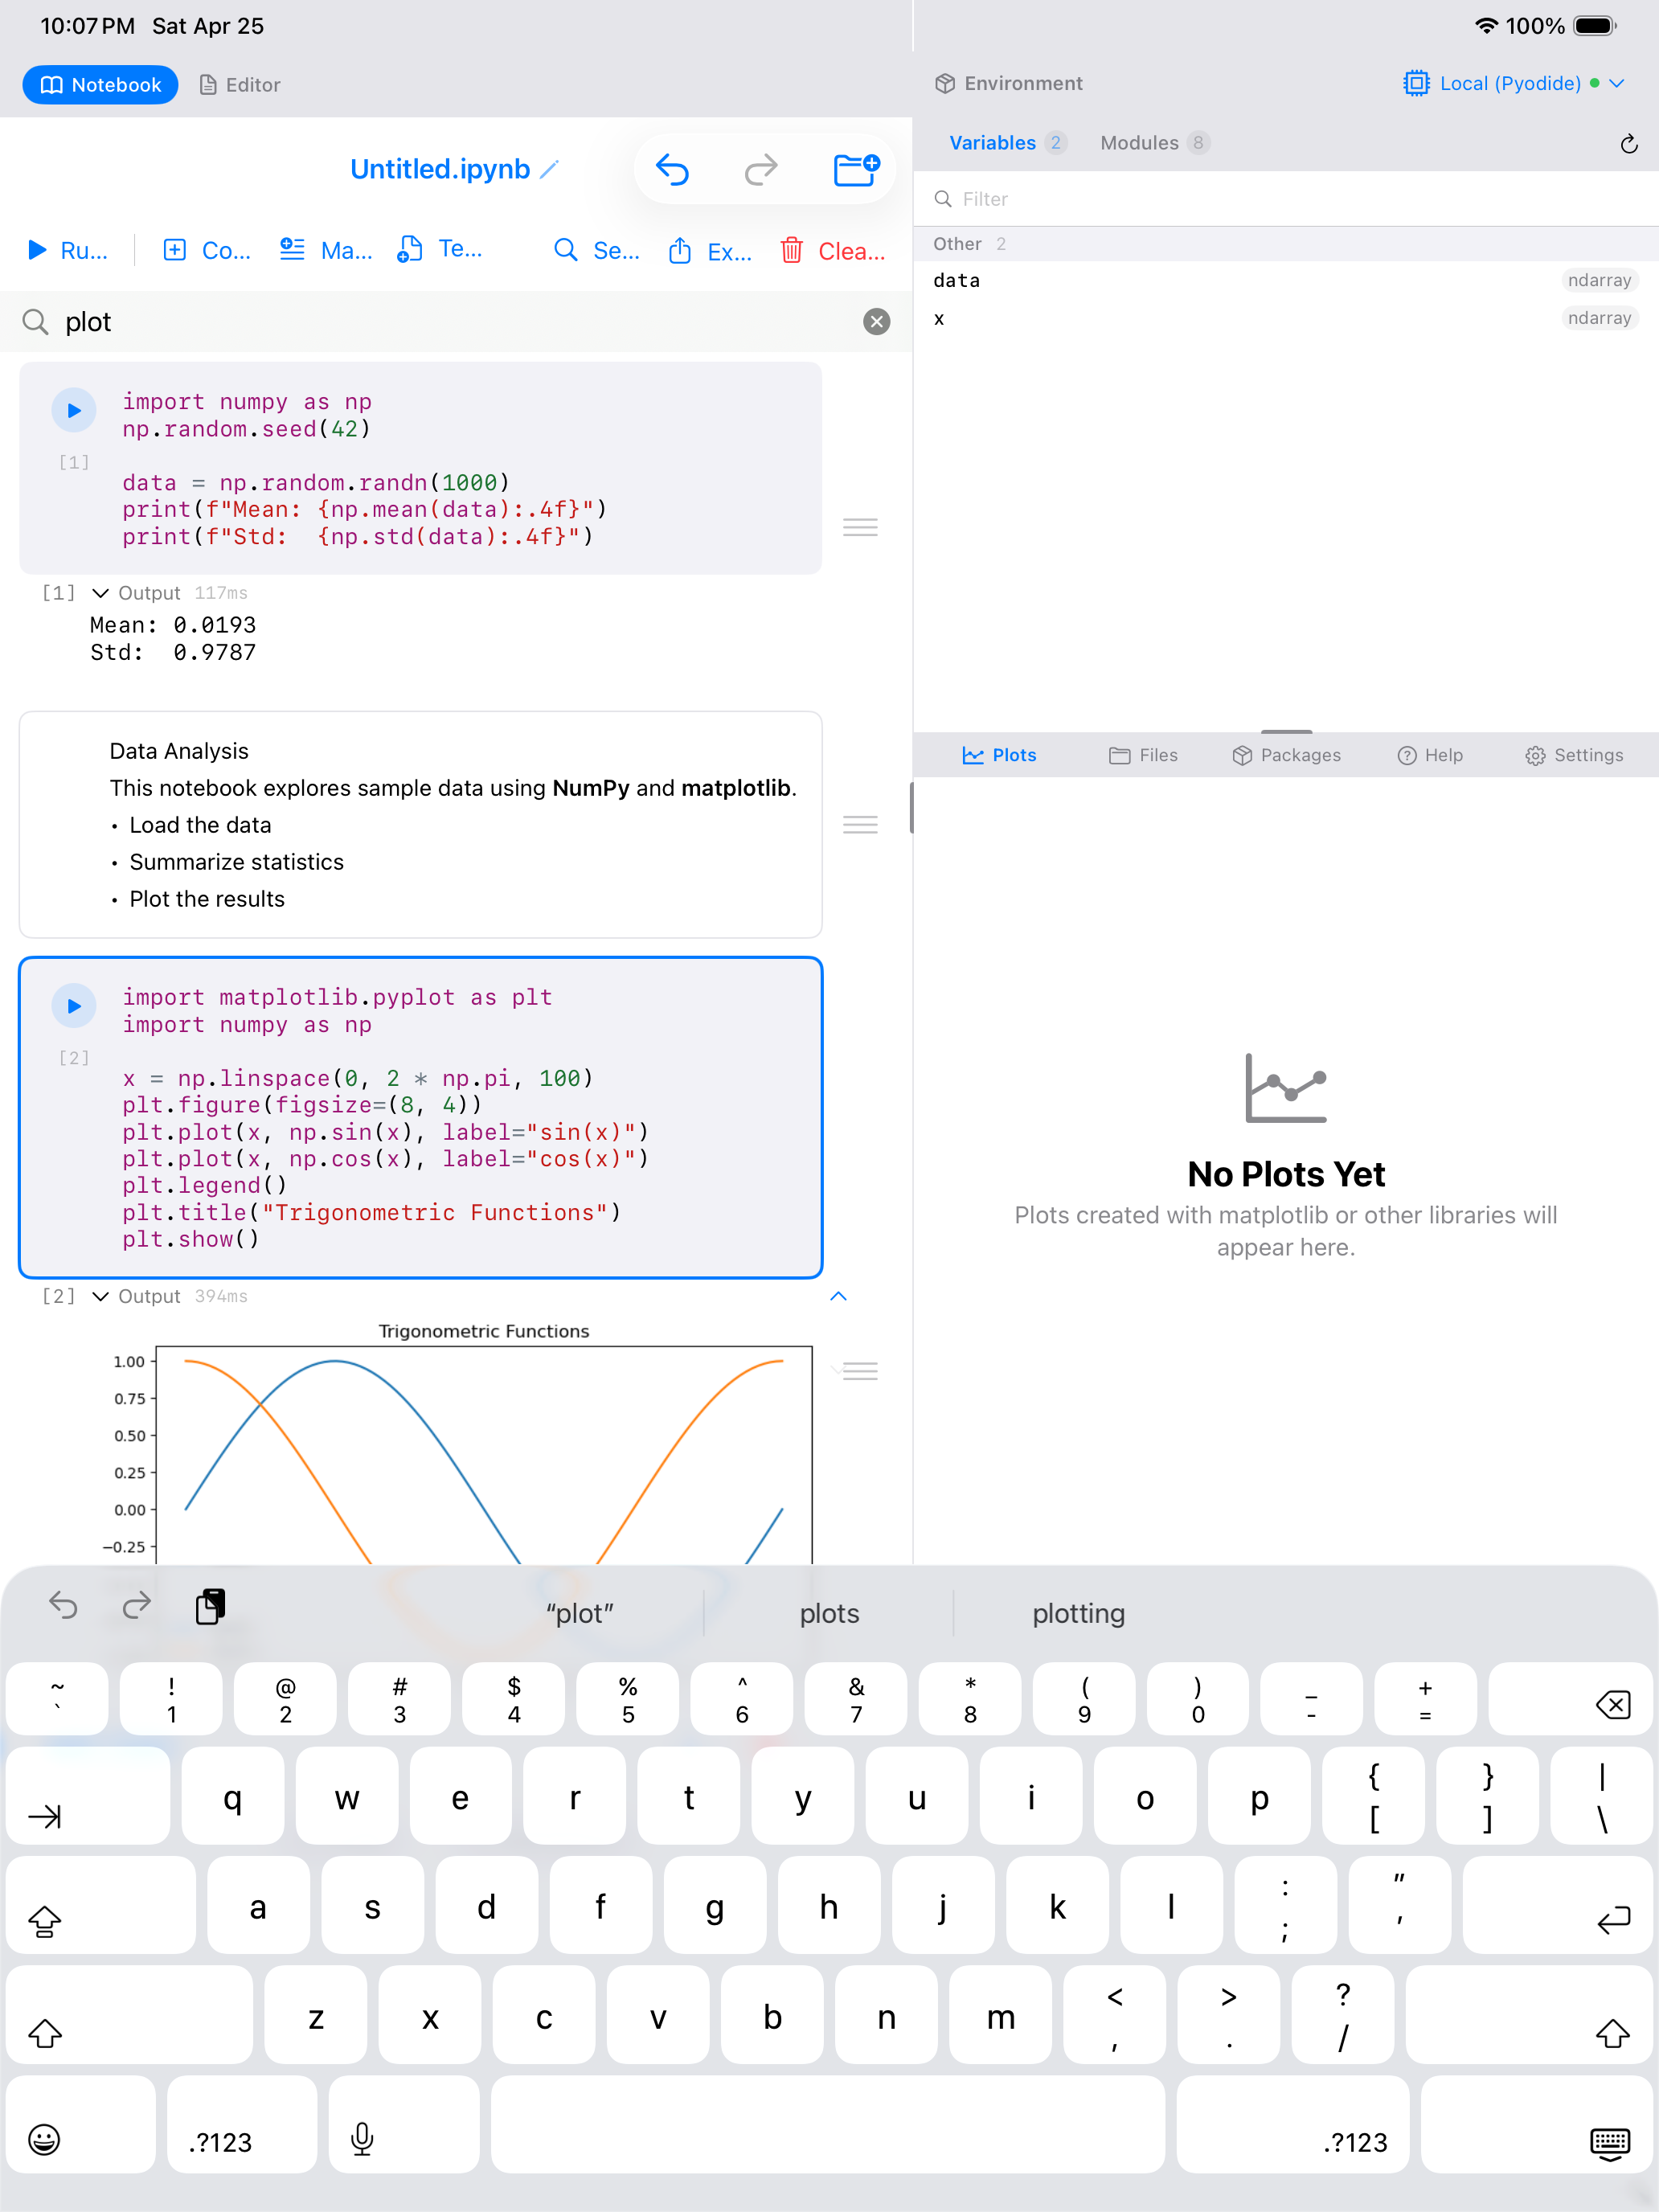
Task: Add a code cell via Co... button
Action: (x=206, y=250)
